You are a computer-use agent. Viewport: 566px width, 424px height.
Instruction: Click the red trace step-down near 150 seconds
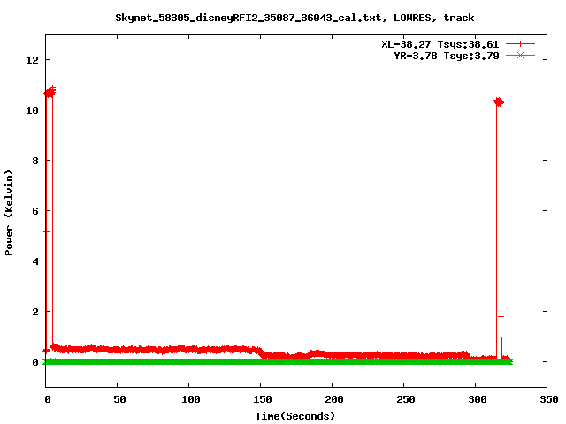tap(261, 352)
